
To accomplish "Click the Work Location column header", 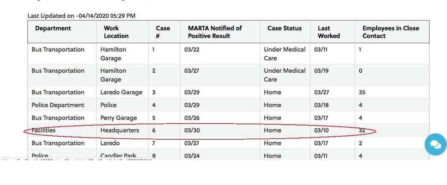I will point(116,32).
